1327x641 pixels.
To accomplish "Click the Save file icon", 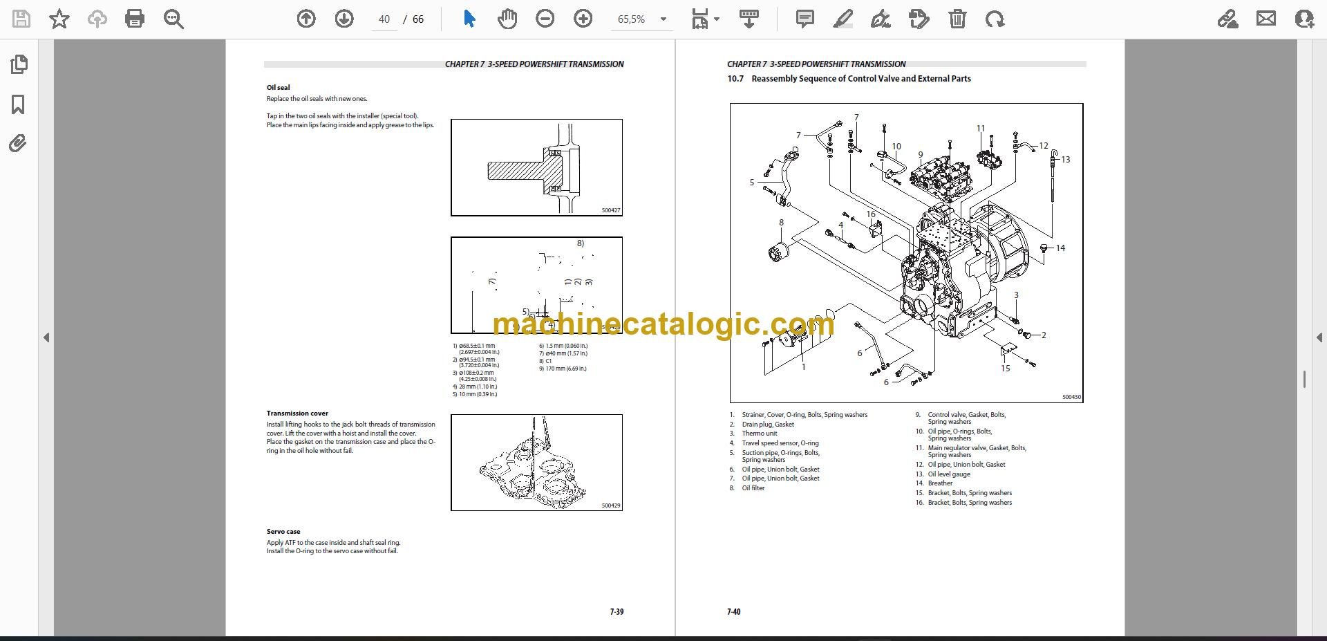I will [21, 19].
